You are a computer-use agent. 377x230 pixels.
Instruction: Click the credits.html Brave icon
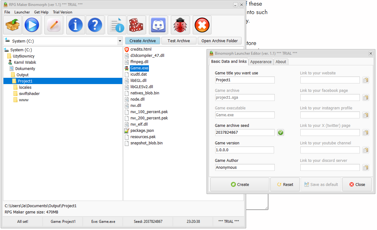127,49
